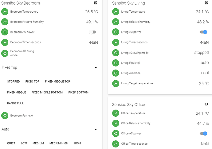The height and width of the screenshot is (149, 212).
Task: Turn on the Bedroom AC power switch
Action: pos(92,32)
